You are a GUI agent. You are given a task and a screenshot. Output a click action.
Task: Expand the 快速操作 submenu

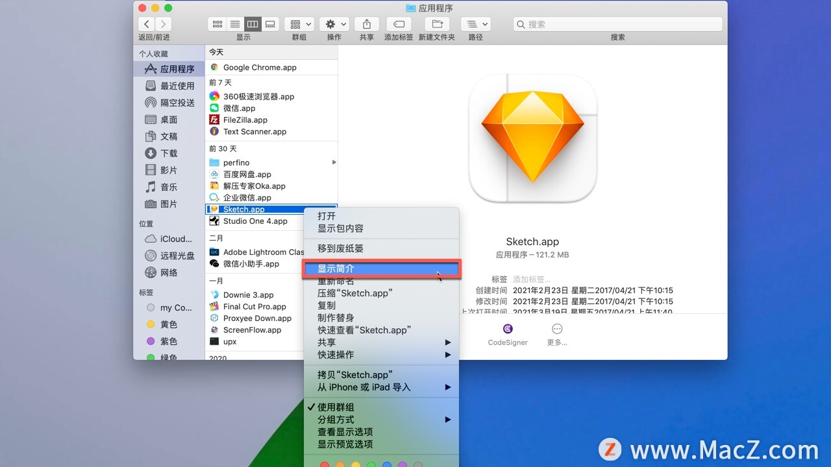382,355
